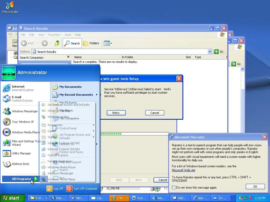Click the Back arrow in Search Results
270x202 pixels.
point(24,43)
